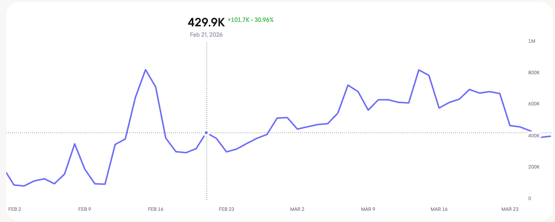Click the 1M y-axis label
This screenshot has width=555, height=222.
click(x=532, y=41)
